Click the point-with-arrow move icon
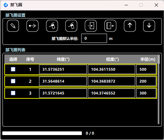 (x=32, y=26)
